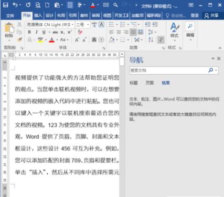Align the paragraph to the right
Viewport: 224px width, 197px height.
[x=126, y=32]
